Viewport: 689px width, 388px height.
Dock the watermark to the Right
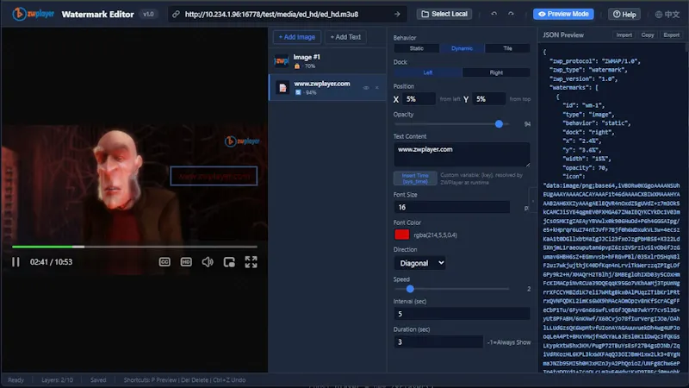(496, 72)
